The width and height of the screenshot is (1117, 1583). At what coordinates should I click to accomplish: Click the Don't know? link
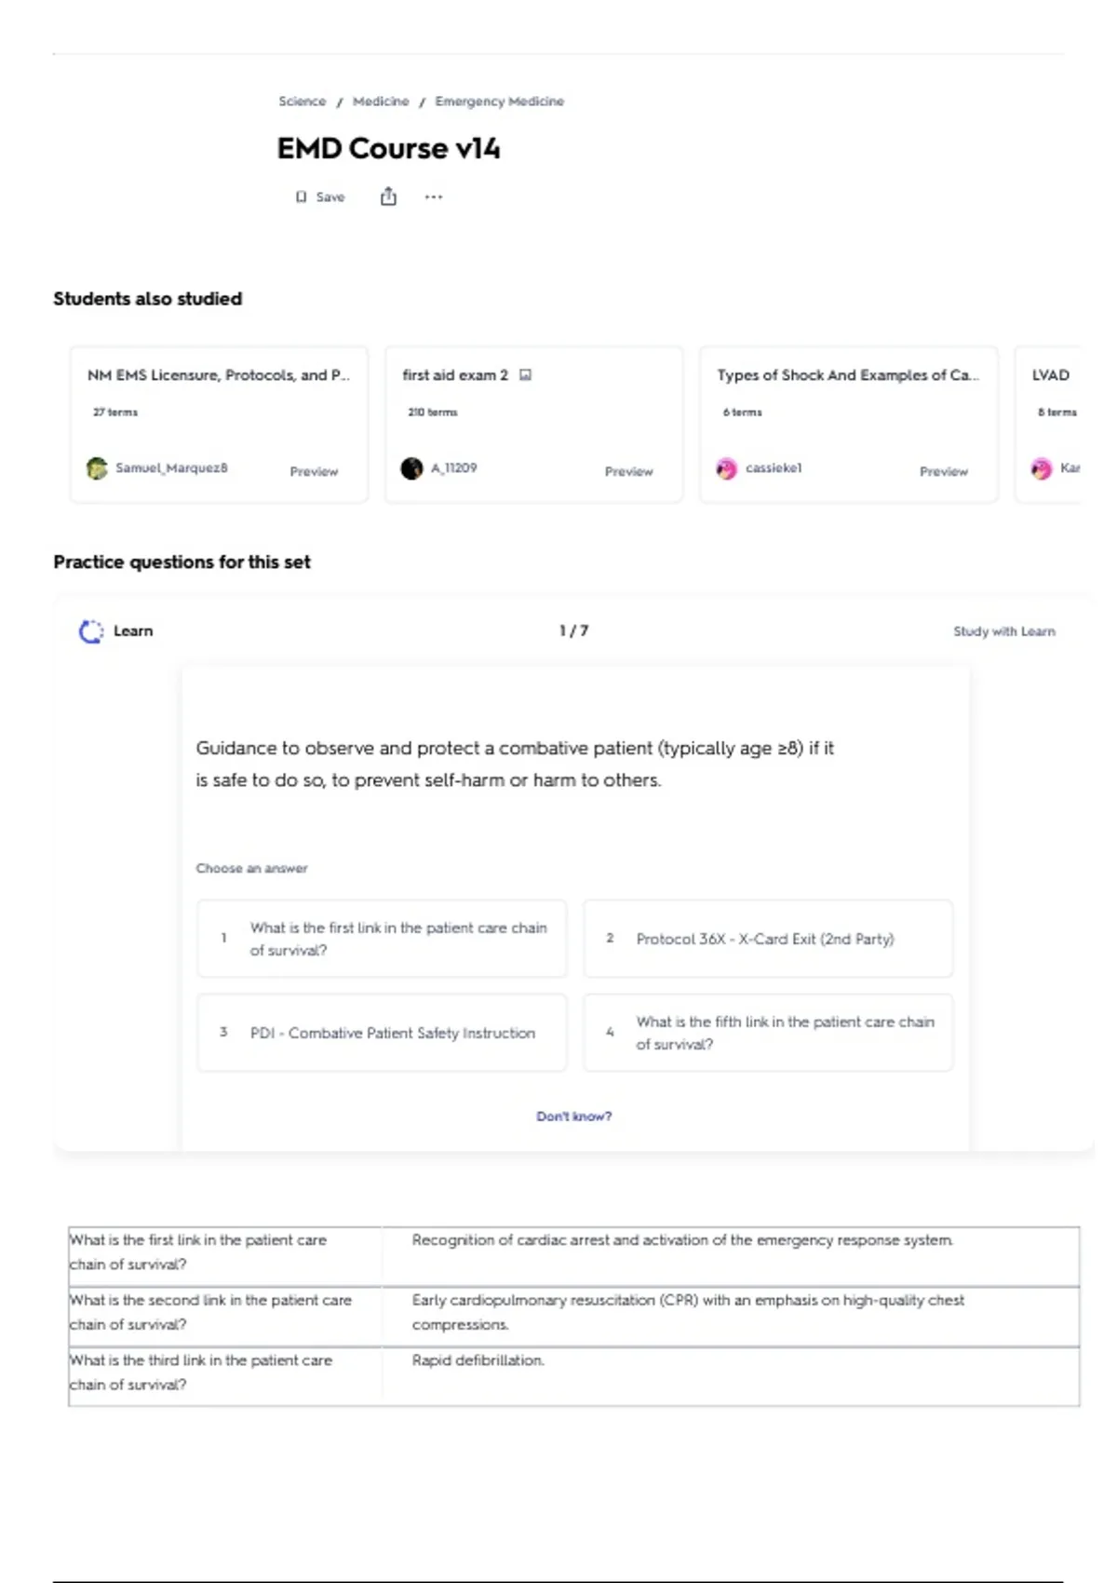point(573,1116)
